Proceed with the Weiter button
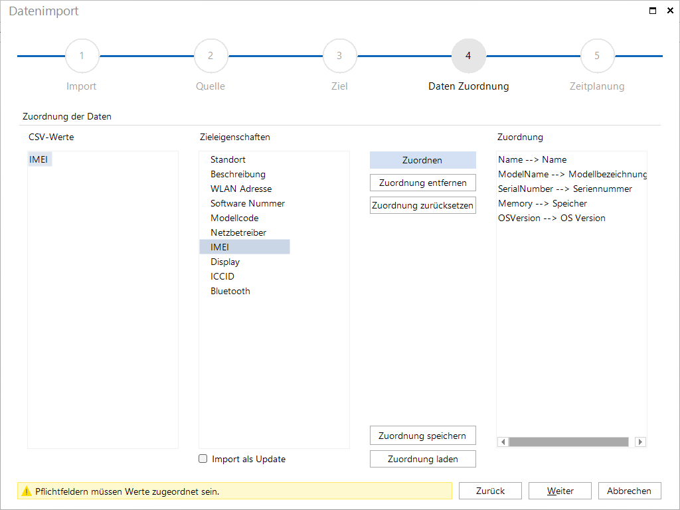Image resolution: width=680 pixels, height=510 pixels. 560,491
